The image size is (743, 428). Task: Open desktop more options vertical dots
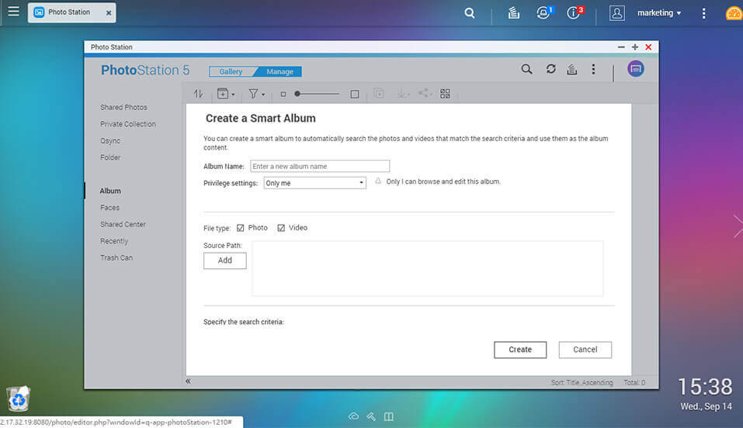coord(703,13)
